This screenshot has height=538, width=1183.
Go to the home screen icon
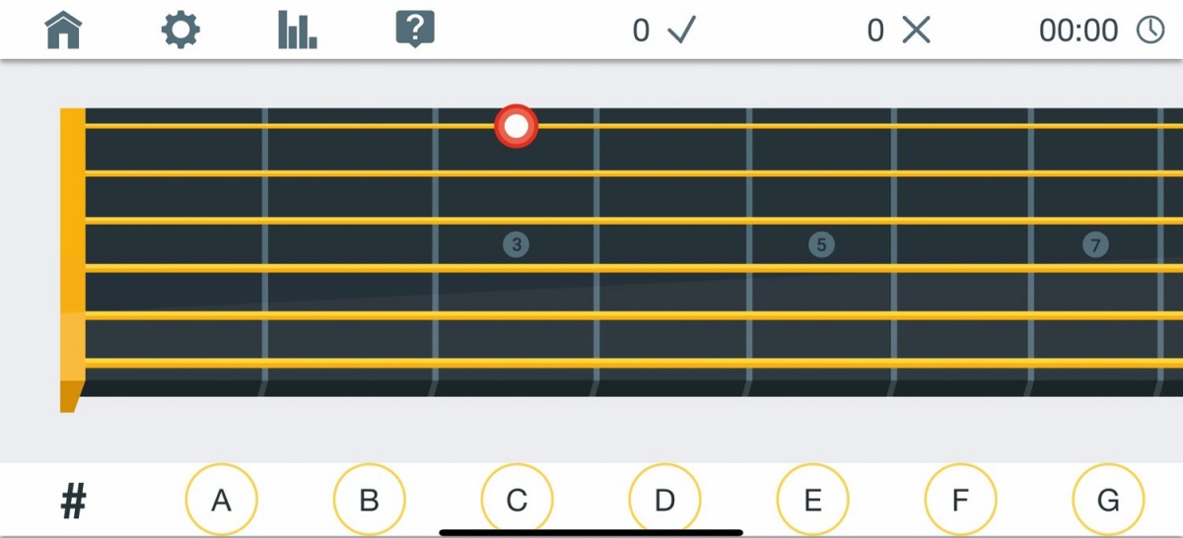[63, 31]
